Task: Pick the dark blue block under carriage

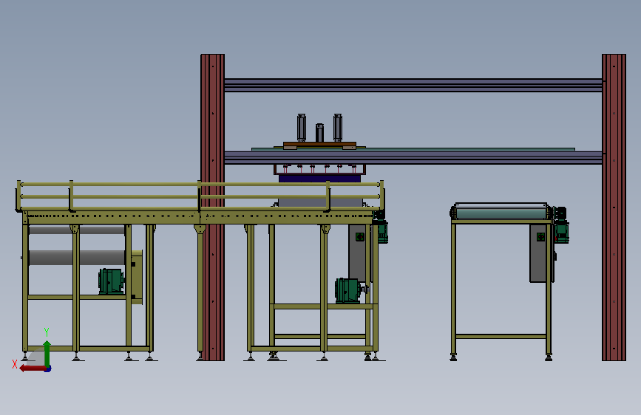Action: tap(319, 179)
